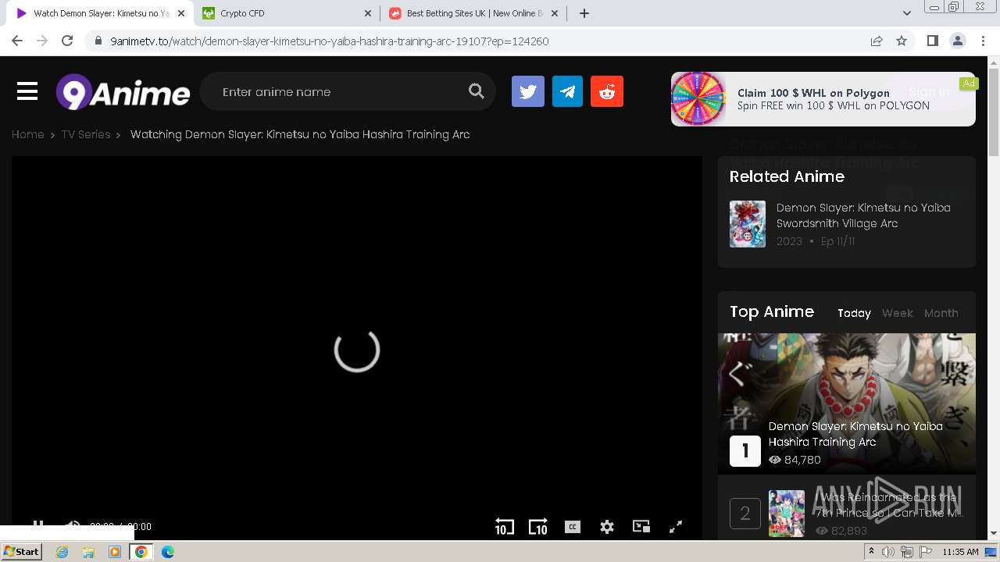This screenshot has width=1000, height=562.
Task: Open the Telegram social link
Action: pos(568,92)
